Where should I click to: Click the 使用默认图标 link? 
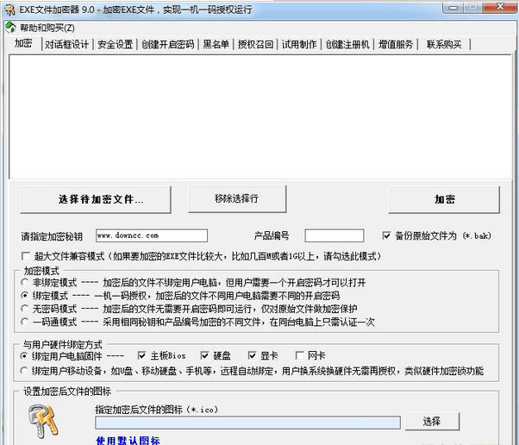[128, 441]
